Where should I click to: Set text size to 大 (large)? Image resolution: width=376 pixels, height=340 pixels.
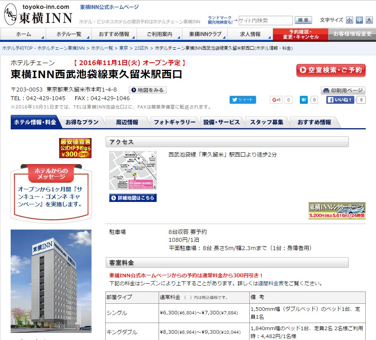click(x=369, y=20)
